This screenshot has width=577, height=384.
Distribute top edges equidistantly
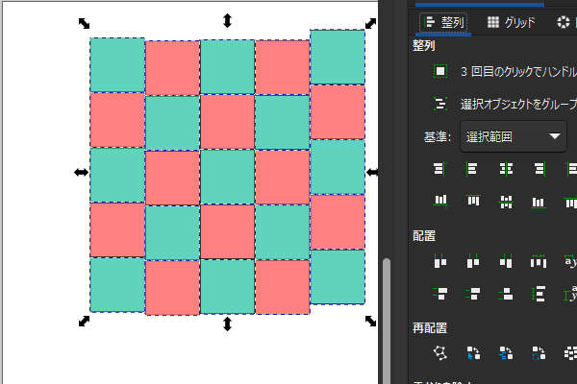click(x=440, y=294)
